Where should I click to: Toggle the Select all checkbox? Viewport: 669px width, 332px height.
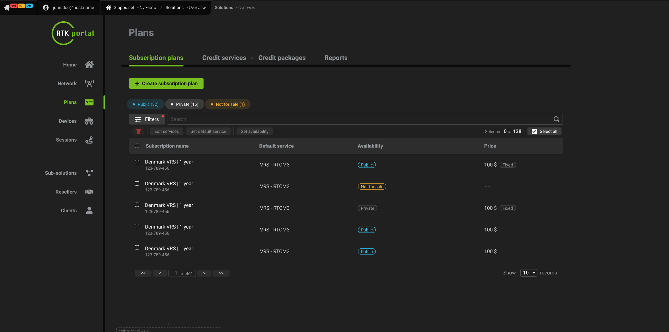pyautogui.click(x=534, y=131)
